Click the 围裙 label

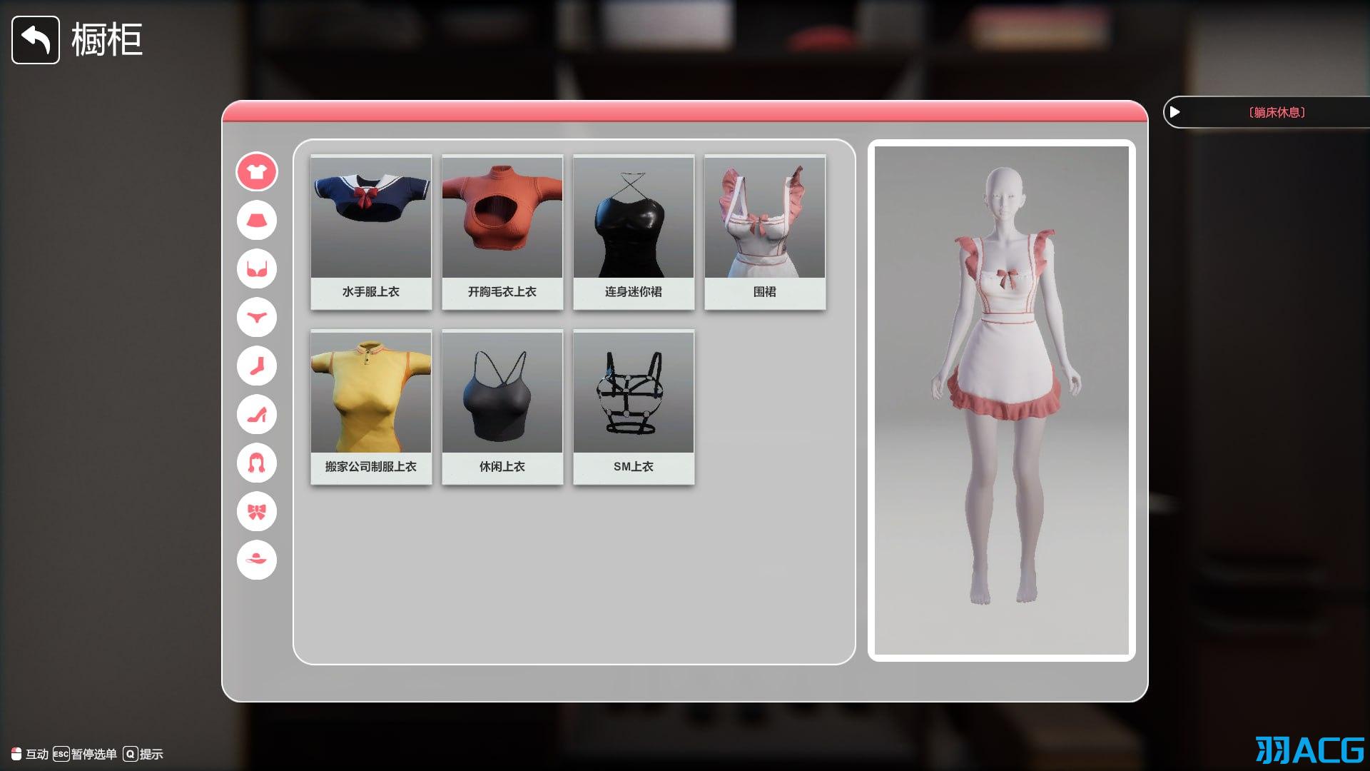point(765,292)
